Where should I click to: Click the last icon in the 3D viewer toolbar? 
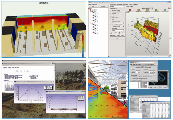coord(165,87)
